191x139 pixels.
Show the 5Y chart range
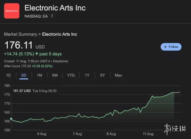tap(102, 75)
